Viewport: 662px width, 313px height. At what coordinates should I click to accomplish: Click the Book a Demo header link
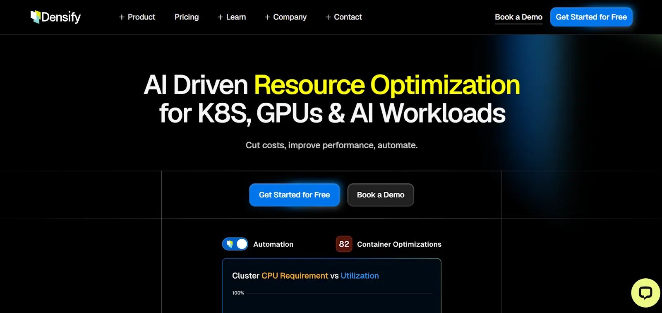(x=518, y=17)
